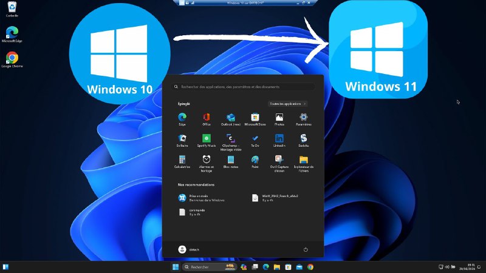Click the Start button in the taskbar center
This screenshot has width=486, height=273.
176,267
